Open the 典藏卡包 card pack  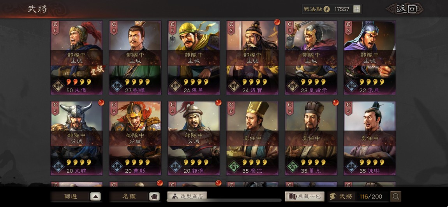point(305,196)
